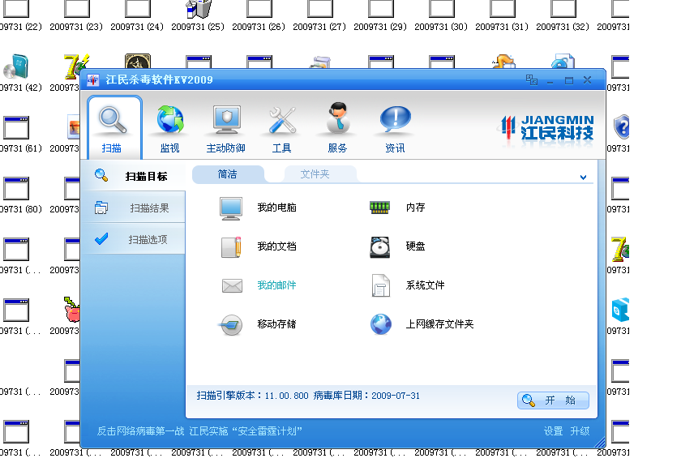Select 内存 memory chip icon

coord(379,208)
